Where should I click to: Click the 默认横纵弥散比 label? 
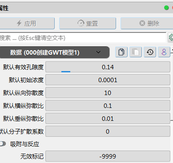click(23, 106)
